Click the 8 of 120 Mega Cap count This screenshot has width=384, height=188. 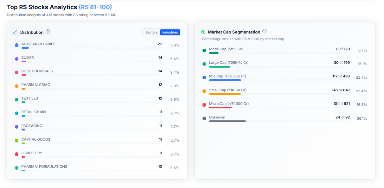[x=343, y=49]
